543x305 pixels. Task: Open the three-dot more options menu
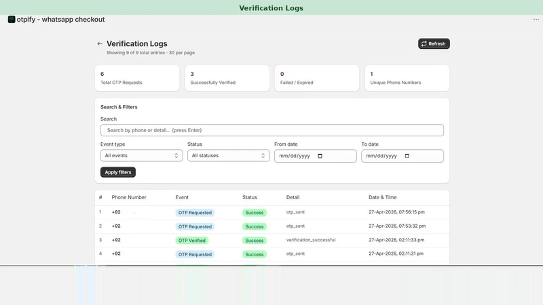(536, 20)
